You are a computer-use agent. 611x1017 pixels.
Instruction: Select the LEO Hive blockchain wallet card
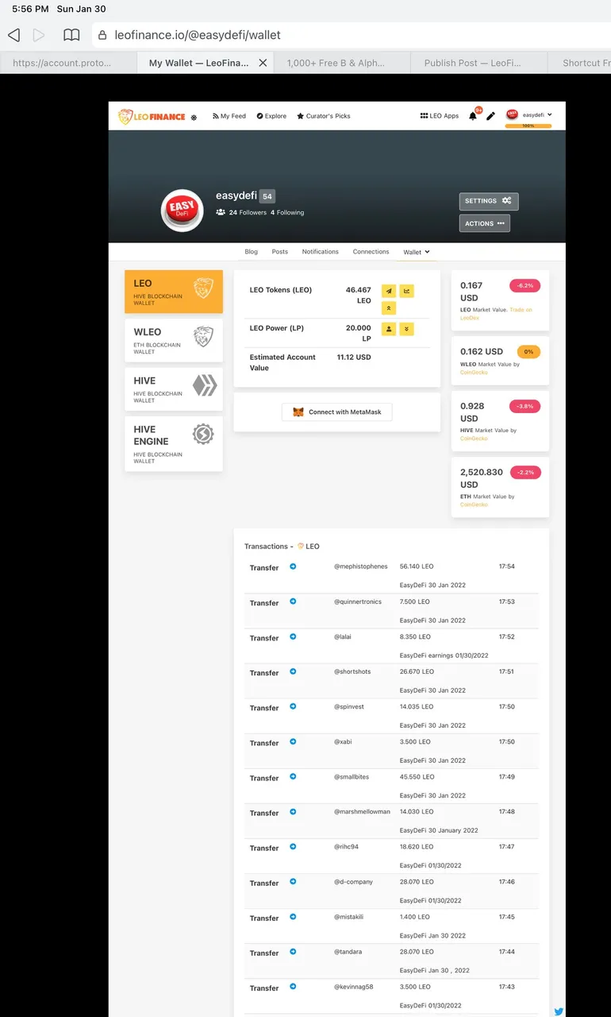[174, 292]
